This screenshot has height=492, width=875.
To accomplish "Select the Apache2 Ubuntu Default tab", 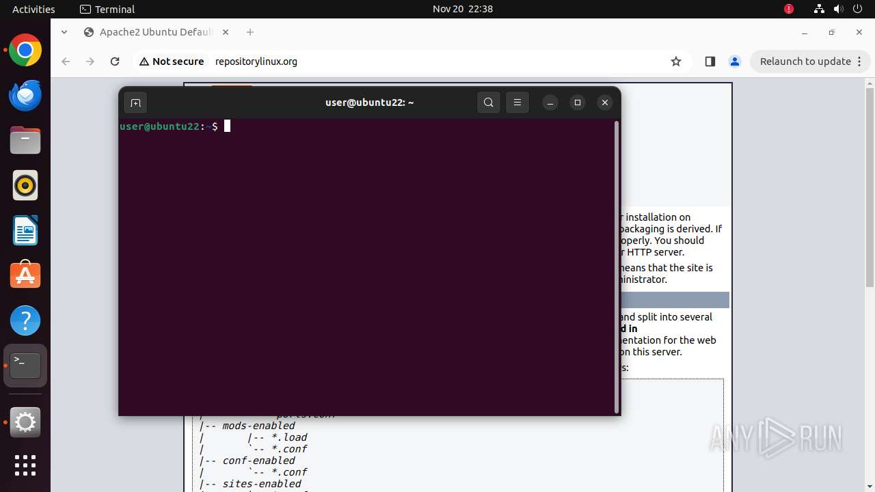I will tap(157, 32).
